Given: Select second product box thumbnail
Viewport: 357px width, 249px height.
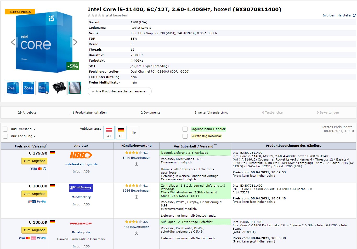Looking at the screenshot, I should tap(28, 88).
